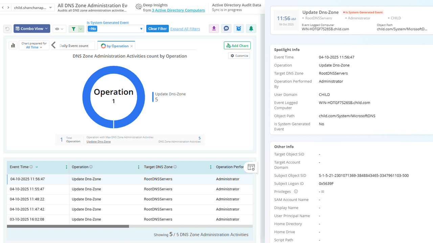This screenshot has width=433, height=243.
Task: Click the bar chart icon left of chart tabs
Action: coord(13,45)
